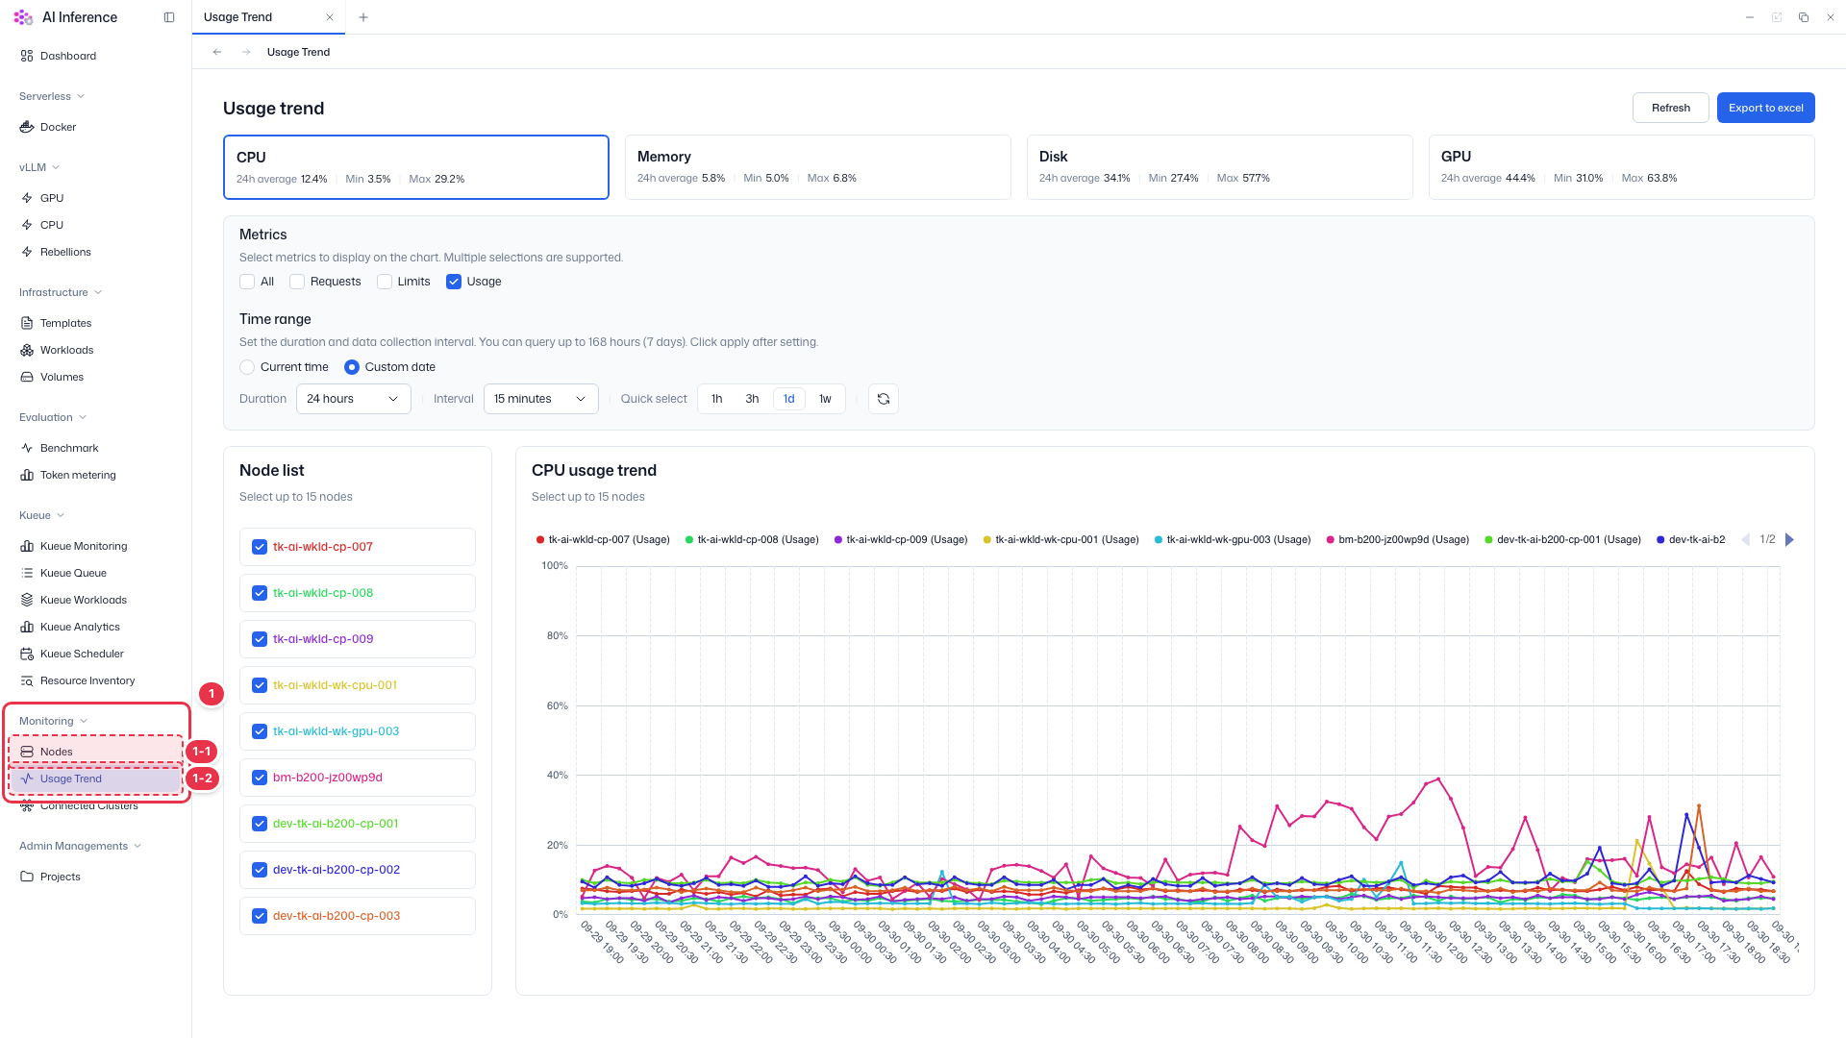The height and width of the screenshot is (1038, 1846).
Task: Select the Disk metric card
Action: (1219, 167)
